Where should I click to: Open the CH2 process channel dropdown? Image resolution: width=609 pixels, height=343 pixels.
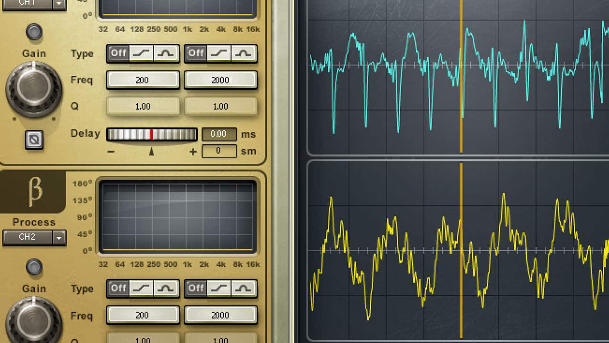(x=59, y=238)
